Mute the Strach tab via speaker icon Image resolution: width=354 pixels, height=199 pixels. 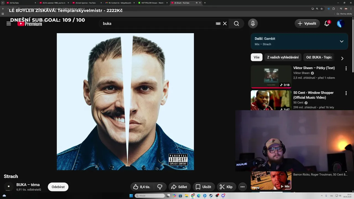tap(196, 3)
